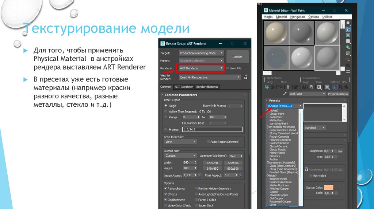This screenshot has height=209, width=374.
Task: Open Material Editor Options icon
Action: [x=348, y=59]
